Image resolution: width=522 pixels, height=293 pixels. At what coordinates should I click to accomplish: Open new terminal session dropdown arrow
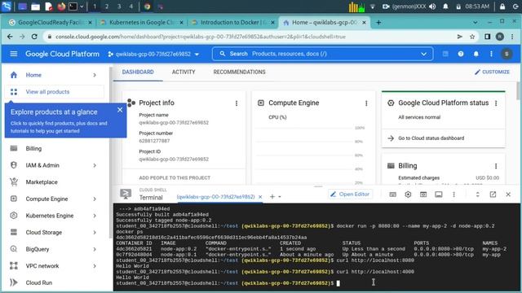tap(280, 197)
